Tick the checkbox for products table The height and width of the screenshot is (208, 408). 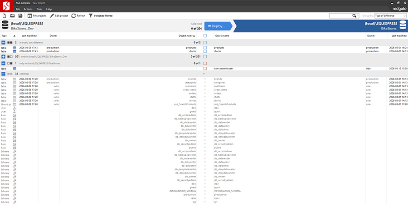click(x=205, y=47)
